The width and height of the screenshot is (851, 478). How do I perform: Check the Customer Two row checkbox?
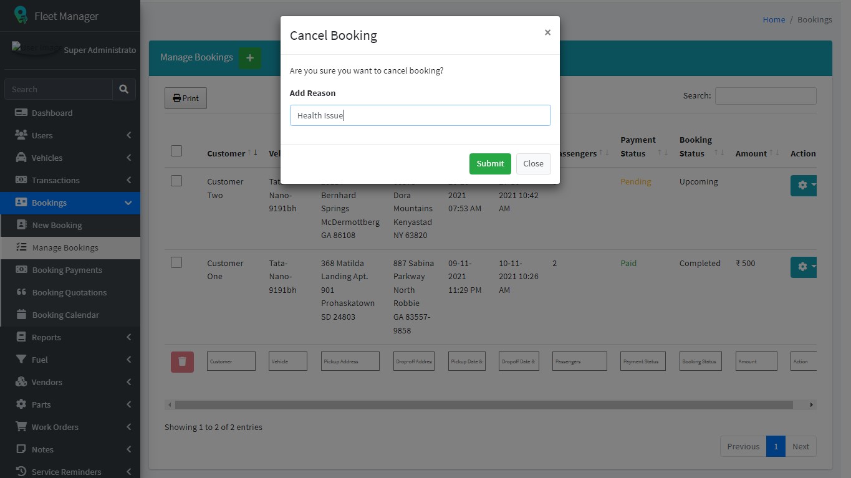click(x=176, y=181)
